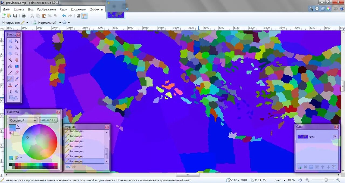Save the image with floppy icon

click(15, 16)
